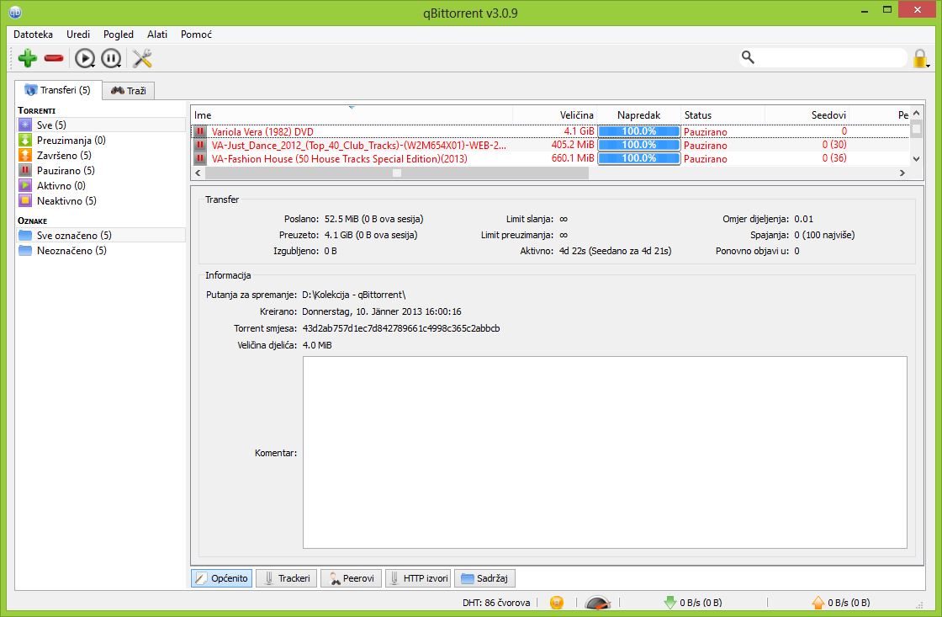Select the Pauzirano (5) filter
Image resolution: width=942 pixels, height=617 pixels.
point(101,170)
